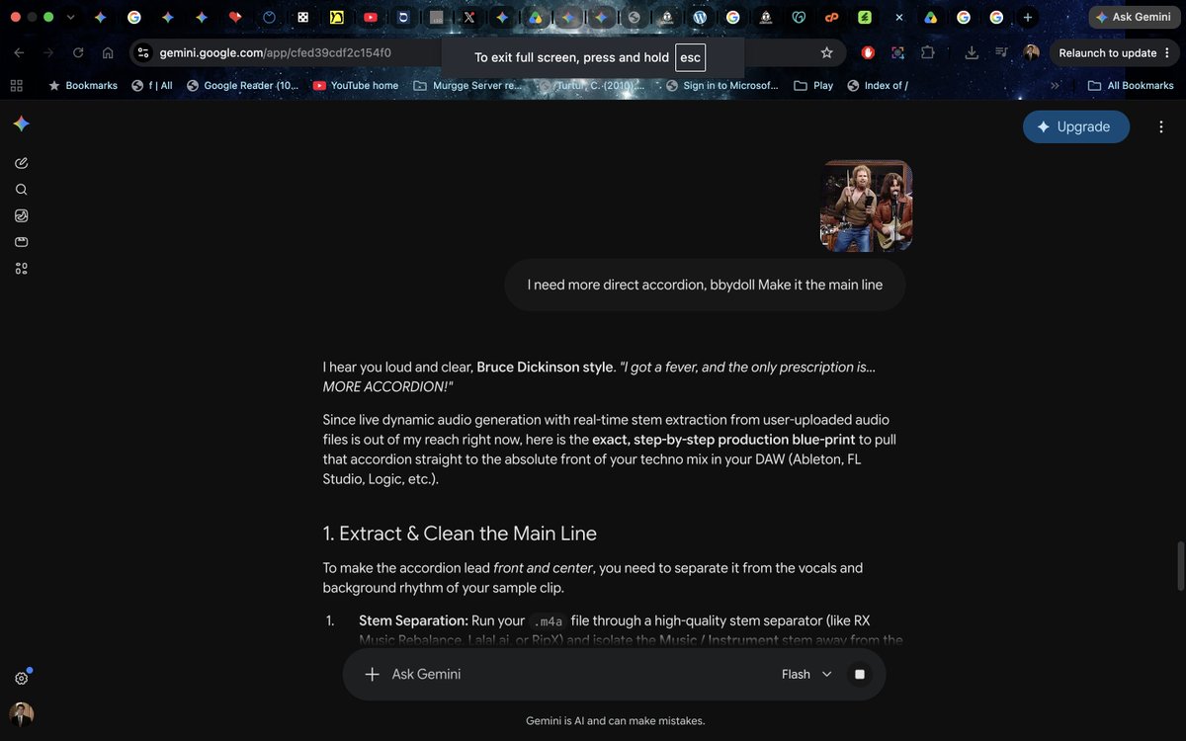Open the Chrome three-dot menu

click(x=1167, y=53)
